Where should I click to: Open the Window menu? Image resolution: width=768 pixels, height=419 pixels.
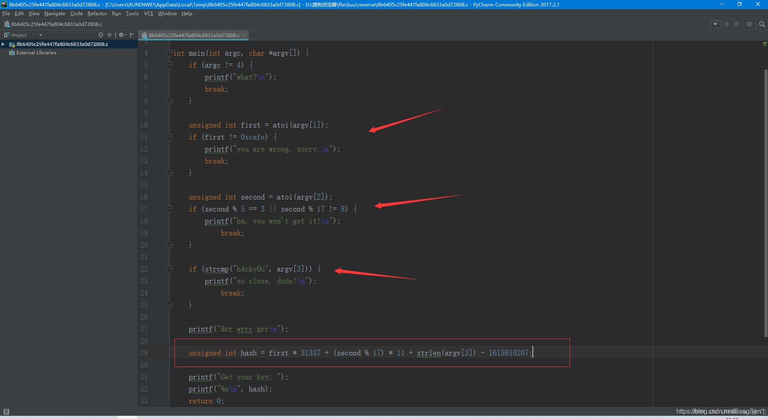167,14
